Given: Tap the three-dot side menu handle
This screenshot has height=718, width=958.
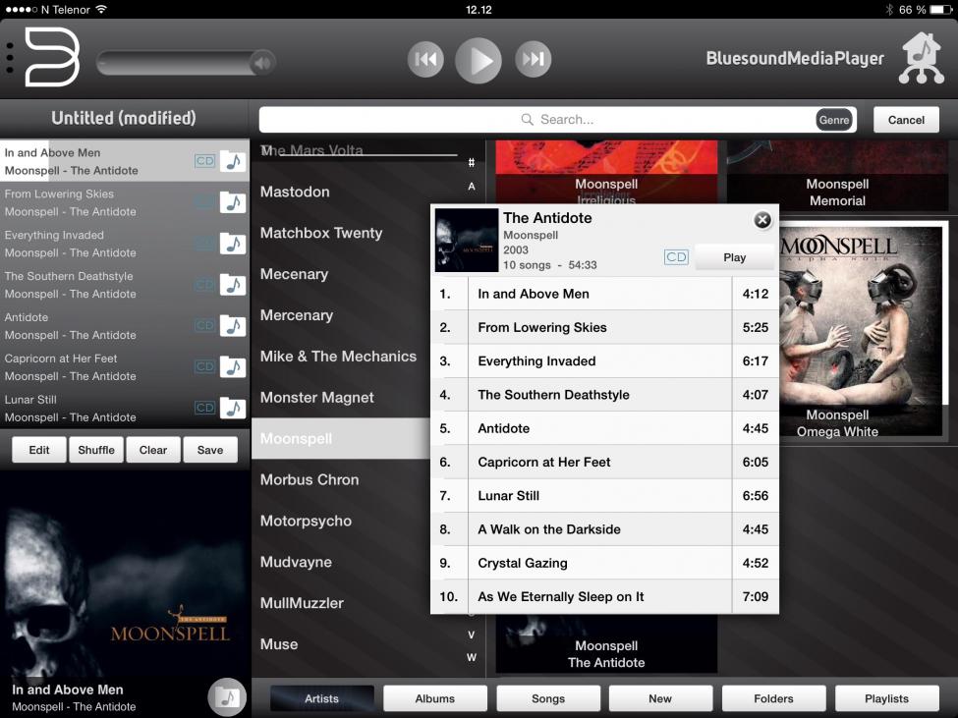Looking at the screenshot, I should tap(9, 58).
